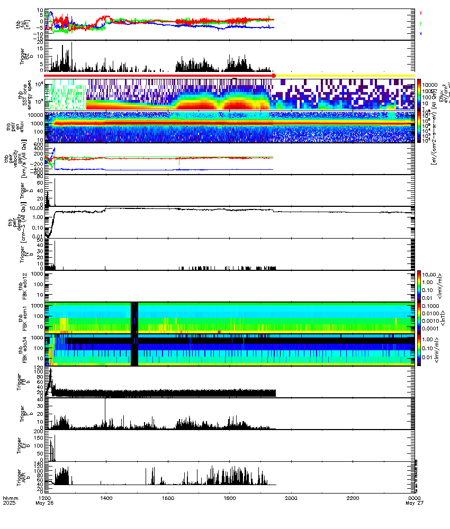Click the 'thb FBK edc12' label
This screenshot has width=450, height=529.
(23, 286)
